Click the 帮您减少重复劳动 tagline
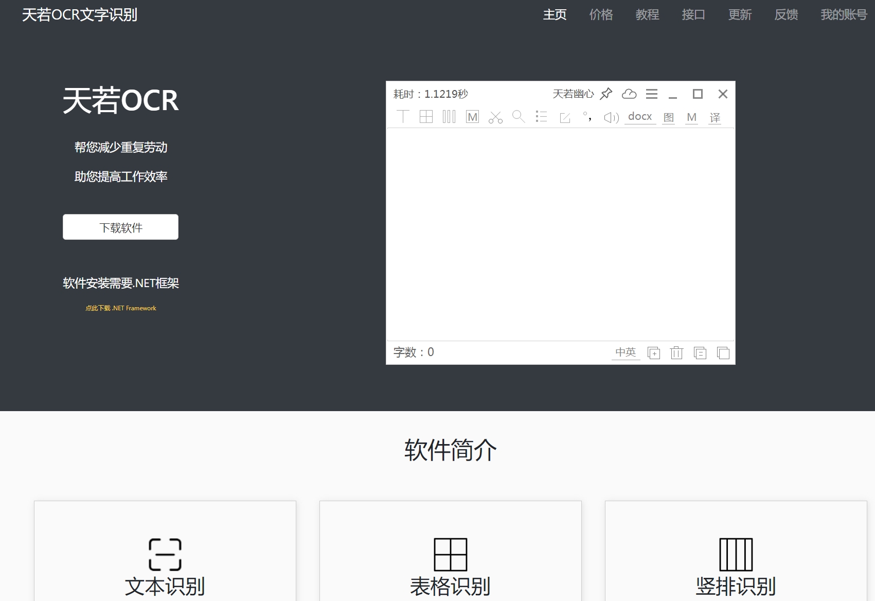This screenshot has width=875, height=601. pos(121,147)
